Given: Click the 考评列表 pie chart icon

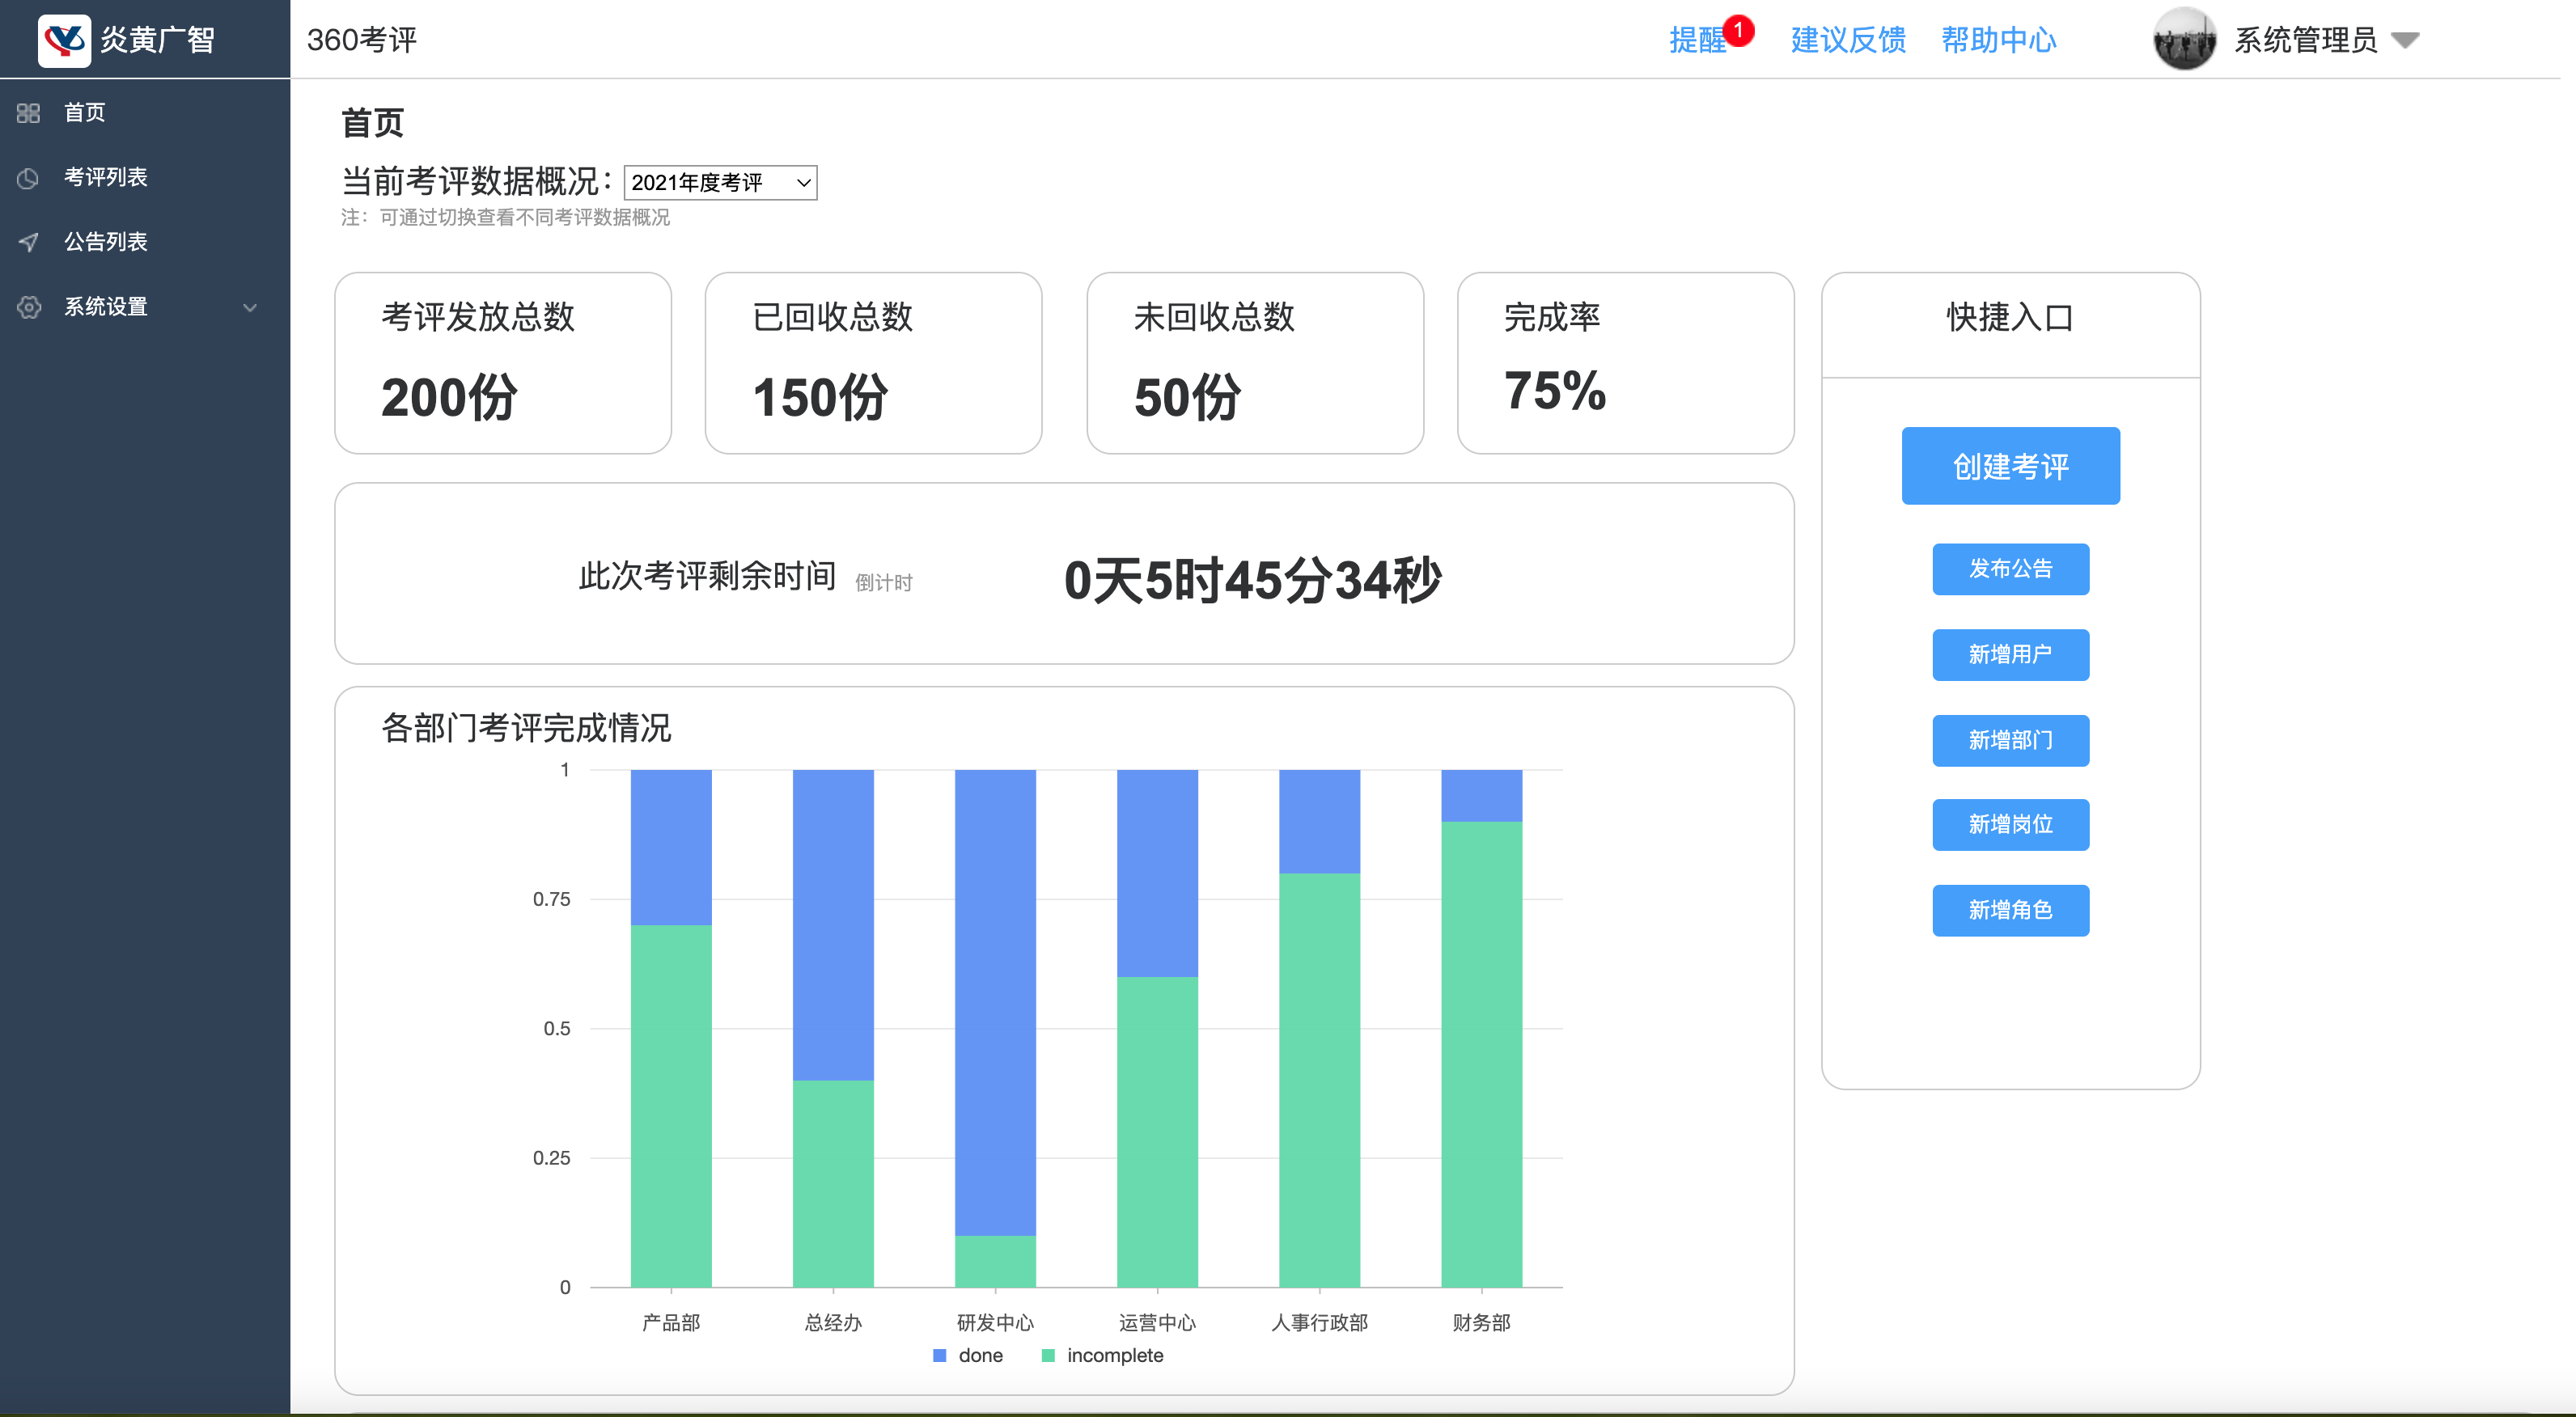Looking at the screenshot, I should click(28, 178).
